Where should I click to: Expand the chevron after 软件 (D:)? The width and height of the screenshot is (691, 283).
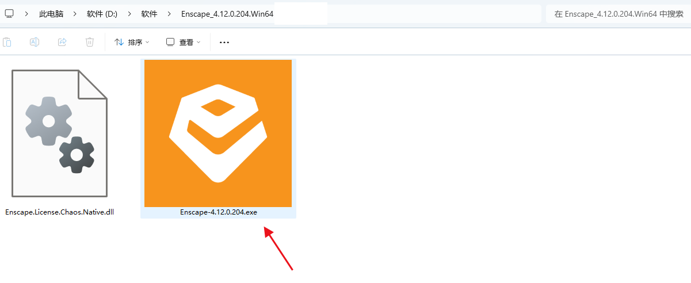coord(129,13)
